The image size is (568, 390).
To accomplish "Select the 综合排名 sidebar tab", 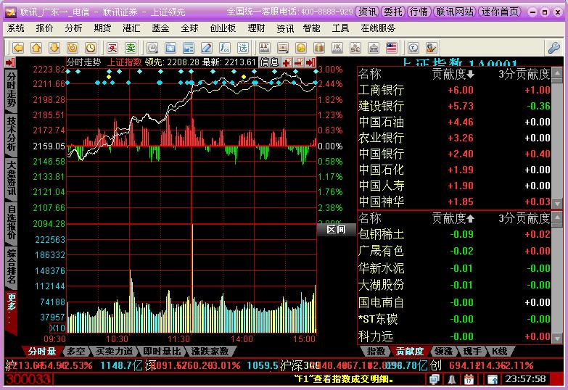I will pos(11,267).
